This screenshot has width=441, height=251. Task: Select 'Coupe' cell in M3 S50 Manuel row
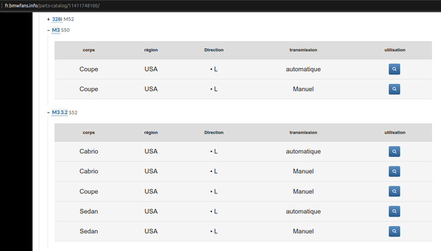click(x=89, y=89)
